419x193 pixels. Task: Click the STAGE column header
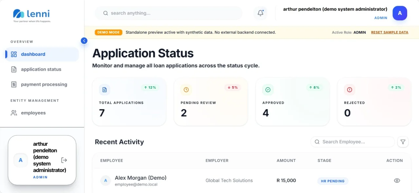324,160
